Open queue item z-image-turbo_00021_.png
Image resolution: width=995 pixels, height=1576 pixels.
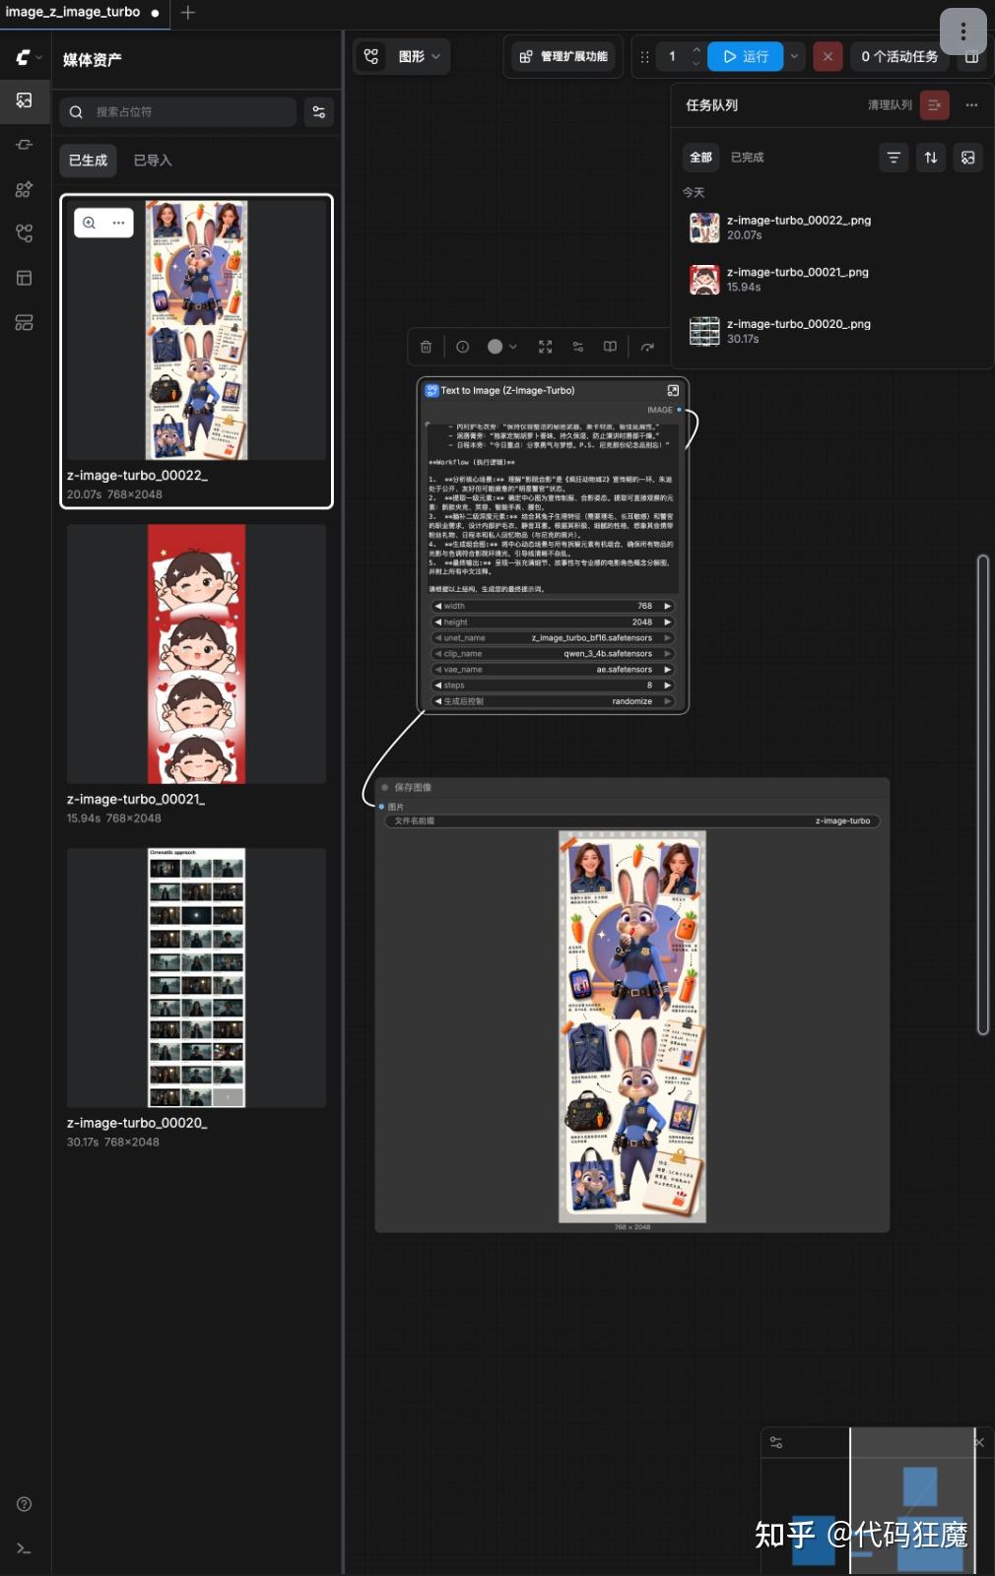click(832, 280)
